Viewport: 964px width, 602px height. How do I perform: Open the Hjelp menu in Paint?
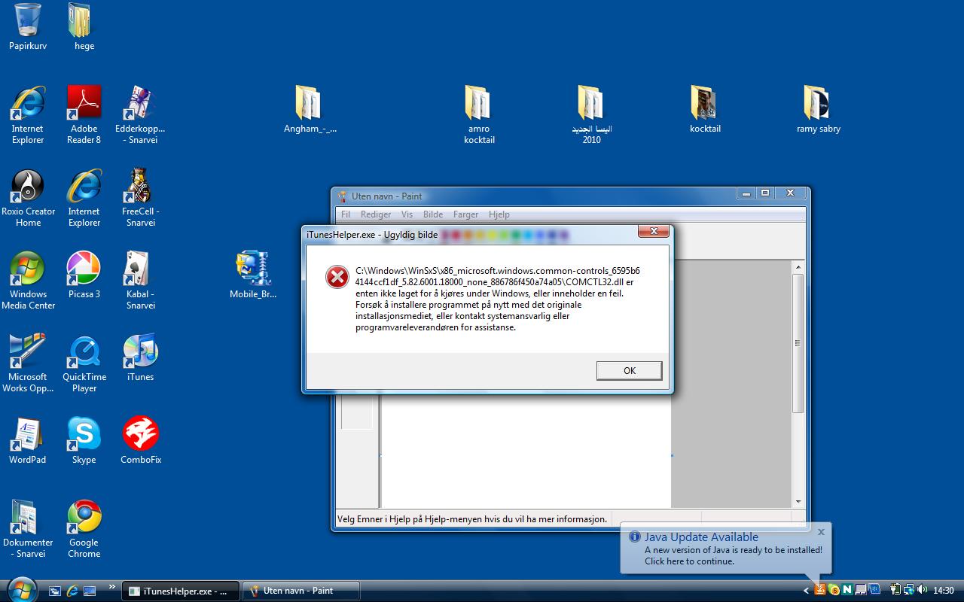click(x=499, y=214)
